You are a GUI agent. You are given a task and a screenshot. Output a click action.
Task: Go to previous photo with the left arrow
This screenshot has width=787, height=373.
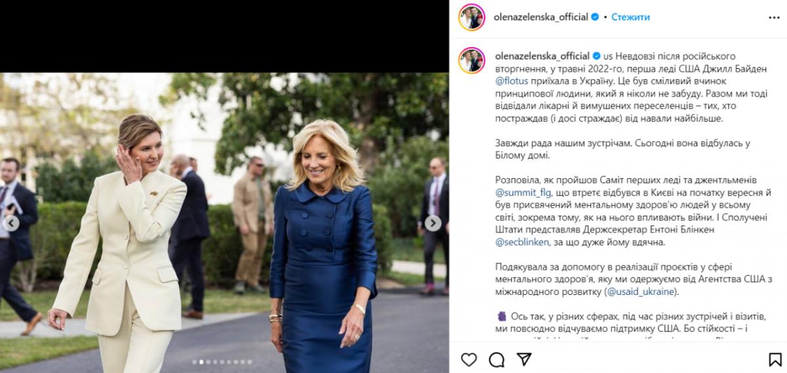(10, 223)
